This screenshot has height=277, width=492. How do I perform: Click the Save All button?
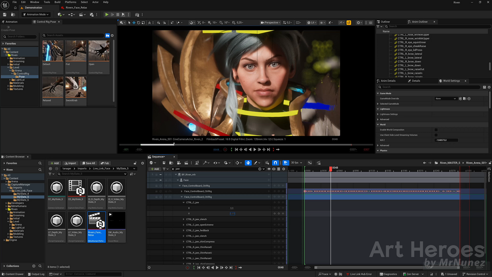click(x=88, y=164)
